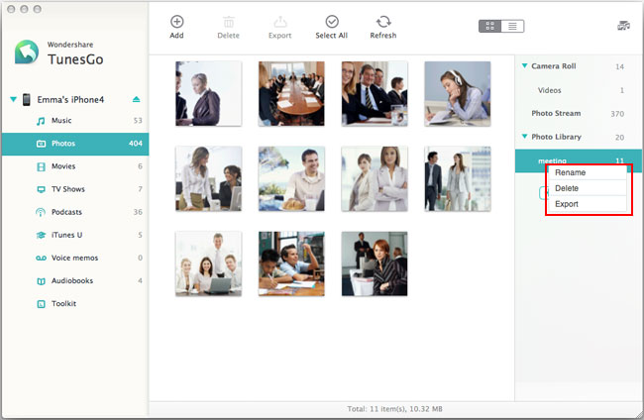The height and width of the screenshot is (420, 644).
Task: Click the Select All checkmark icon
Action: [332, 22]
